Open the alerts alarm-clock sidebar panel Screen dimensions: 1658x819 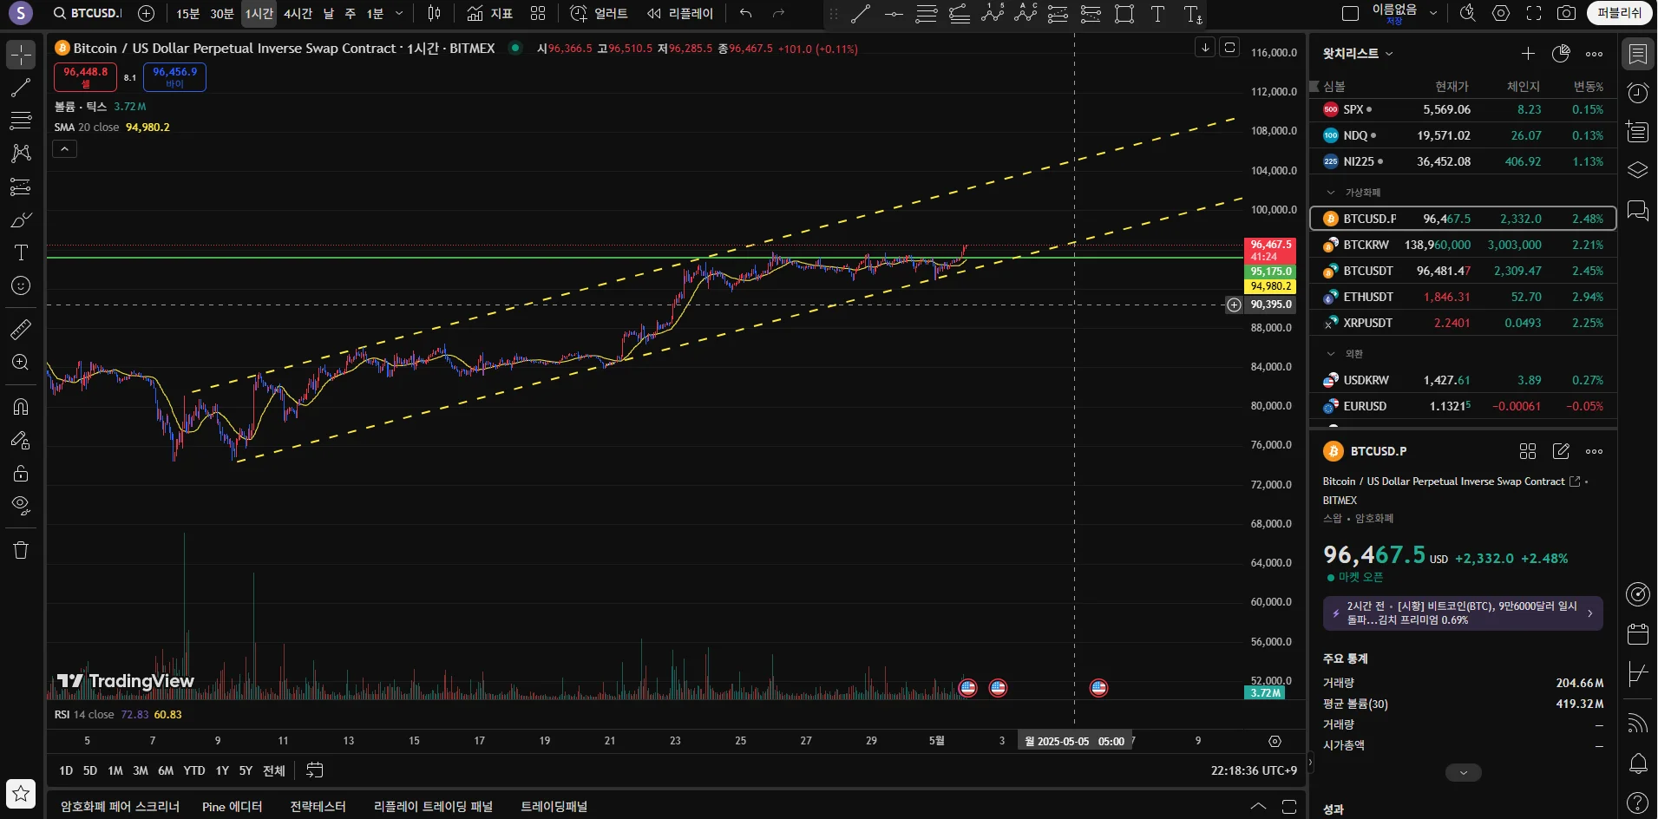coord(1638,93)
